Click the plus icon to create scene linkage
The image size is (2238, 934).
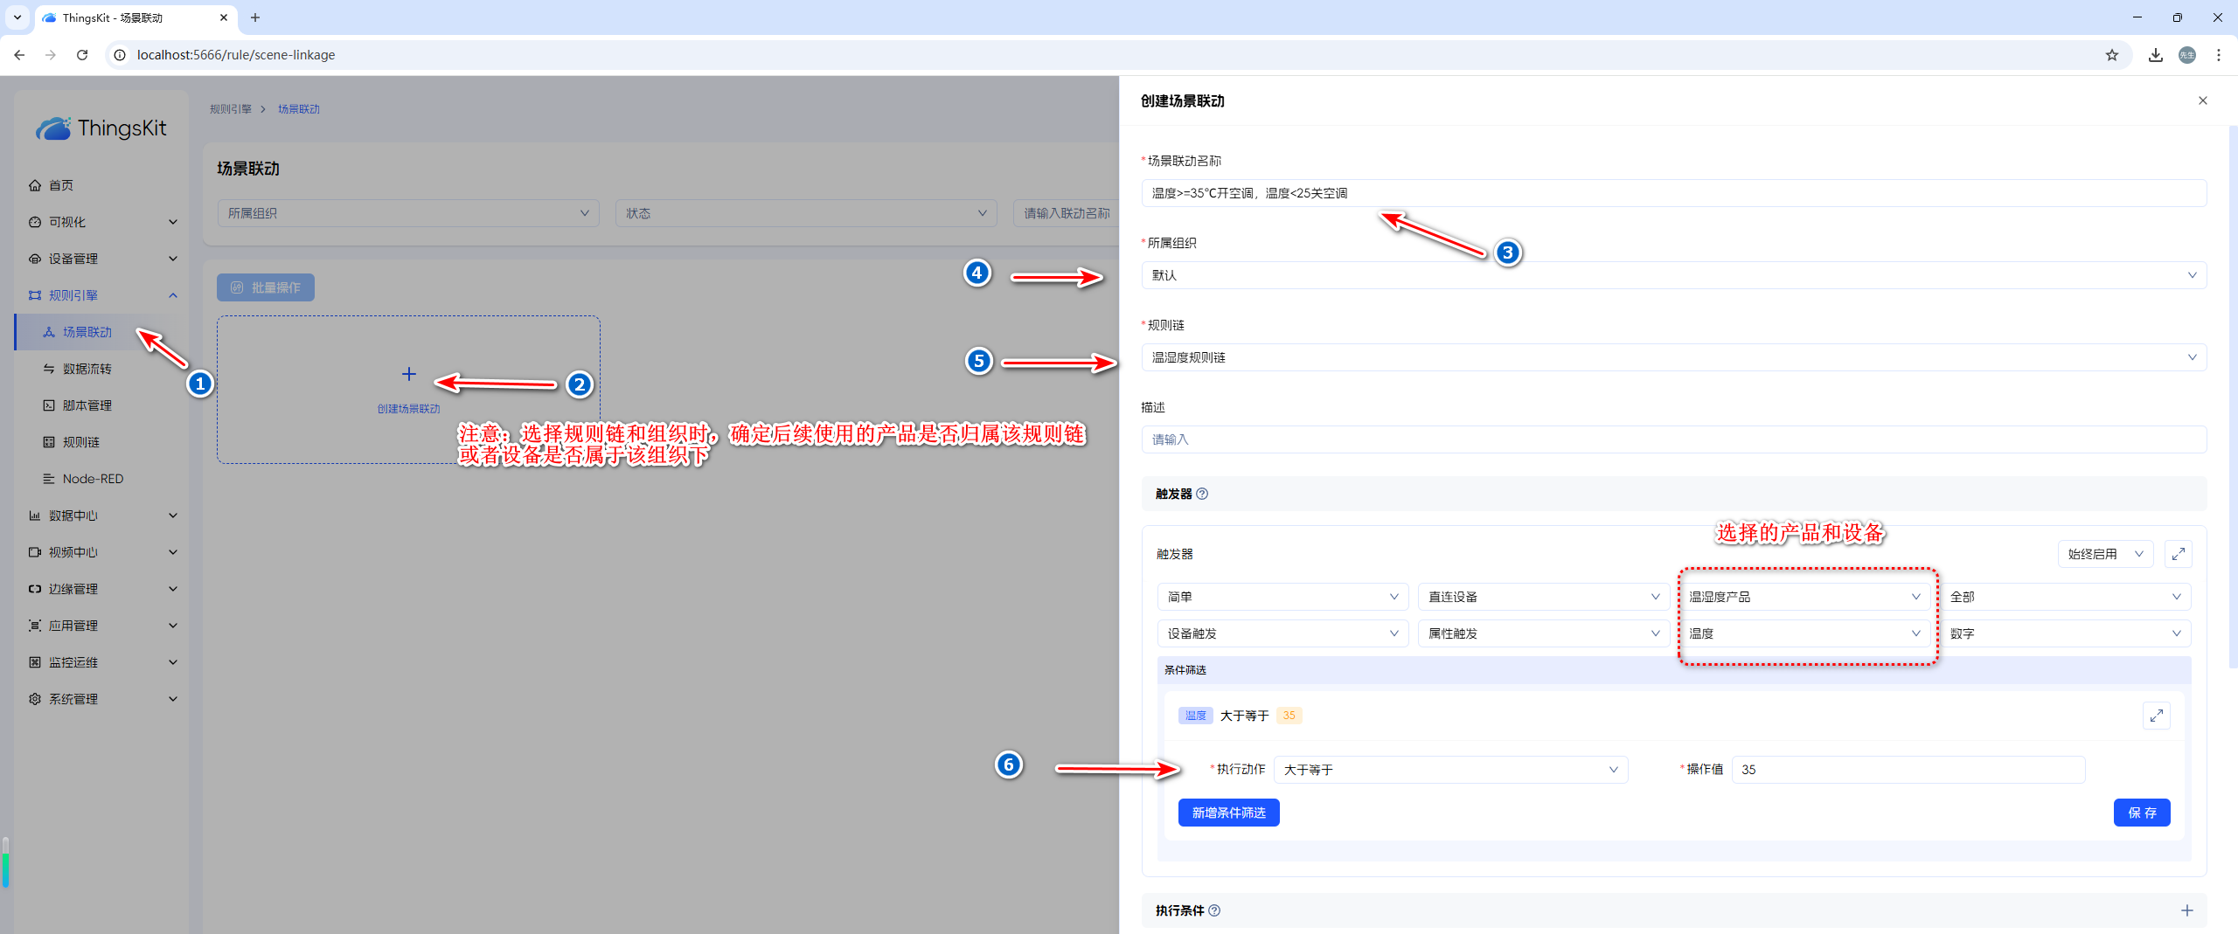click(x=408, y=375)
